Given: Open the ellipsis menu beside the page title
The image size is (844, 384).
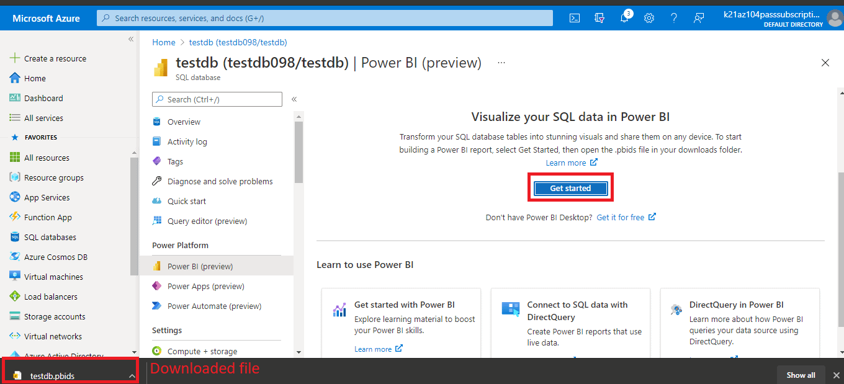Looking at the screenshot, I should [501, 62].
